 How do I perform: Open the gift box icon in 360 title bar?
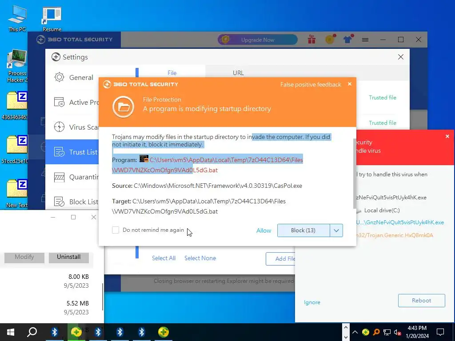click(x=311, y=40)
